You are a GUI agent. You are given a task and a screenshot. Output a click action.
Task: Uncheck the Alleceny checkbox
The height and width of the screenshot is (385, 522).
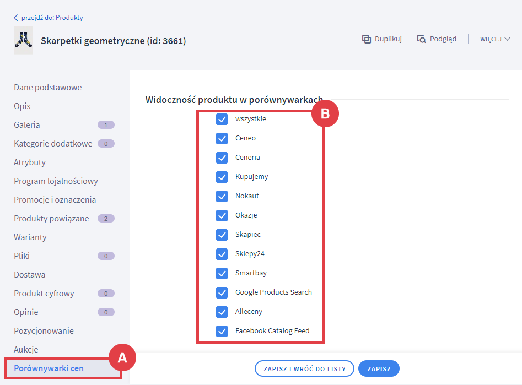tap(222, 312)
